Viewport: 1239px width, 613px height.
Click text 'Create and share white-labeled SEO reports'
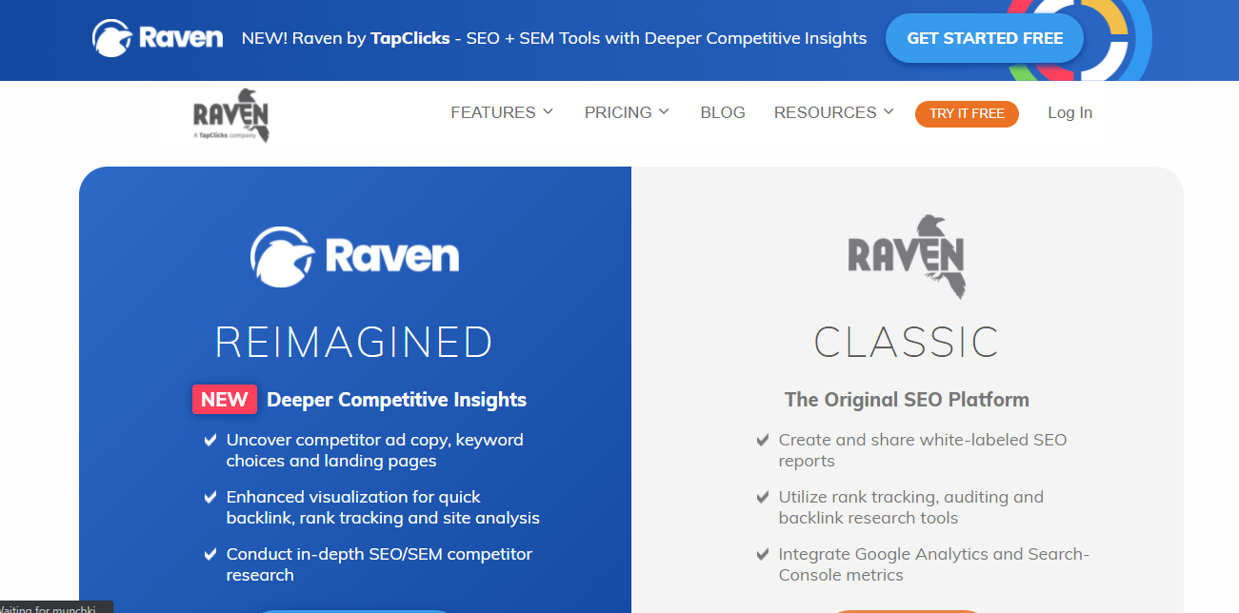(923, 450)
